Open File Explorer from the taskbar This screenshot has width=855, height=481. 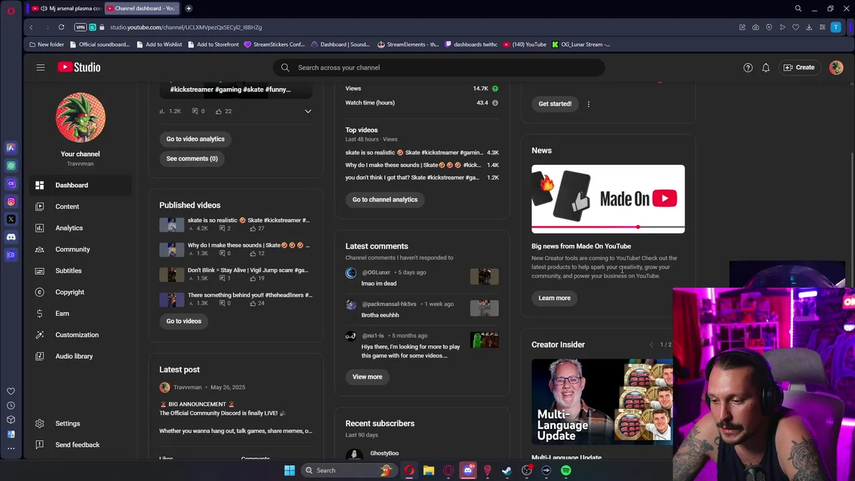pos(429,470)
